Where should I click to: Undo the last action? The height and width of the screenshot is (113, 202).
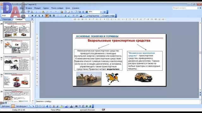tap(50, 12)
